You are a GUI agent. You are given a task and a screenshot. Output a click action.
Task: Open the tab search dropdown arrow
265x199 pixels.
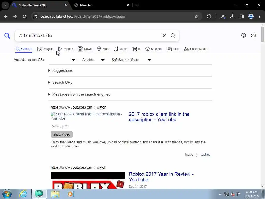[5, 5]
